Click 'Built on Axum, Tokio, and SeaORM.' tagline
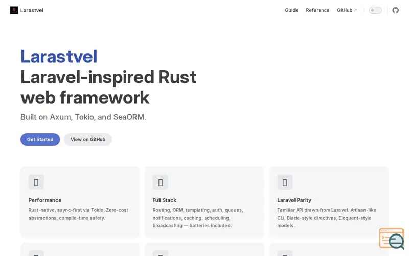The width and height of the screenshot is (409, 256). pyautogui.click(x=83, y=117)
